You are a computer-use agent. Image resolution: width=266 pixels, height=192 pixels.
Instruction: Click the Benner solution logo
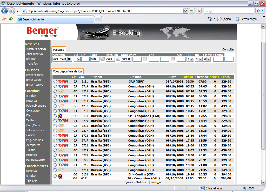43,32
